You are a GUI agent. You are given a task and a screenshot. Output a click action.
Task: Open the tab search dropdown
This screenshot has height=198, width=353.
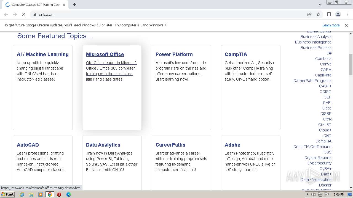coord(320,5)
